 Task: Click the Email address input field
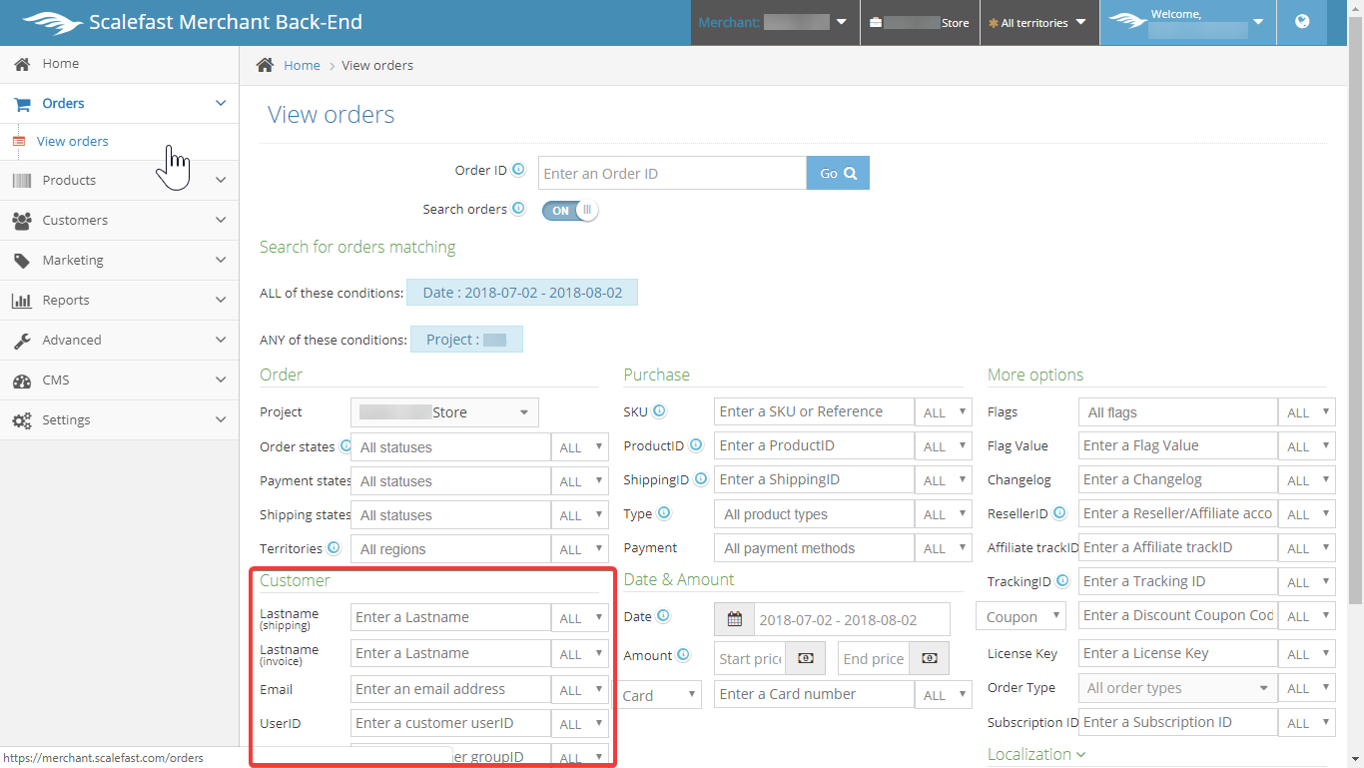[450, 689]
